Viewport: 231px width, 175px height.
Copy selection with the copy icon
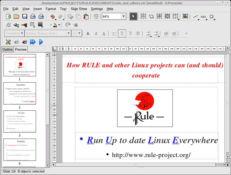coord(78,16)
